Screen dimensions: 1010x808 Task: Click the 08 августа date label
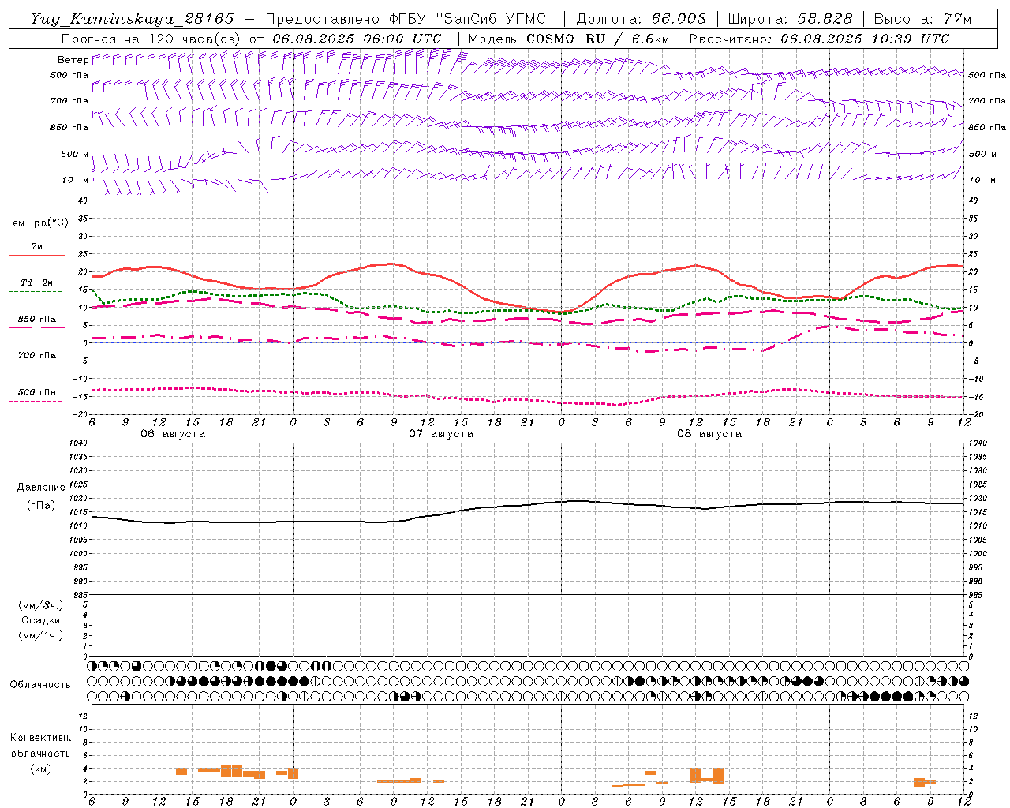coord(709,434)
